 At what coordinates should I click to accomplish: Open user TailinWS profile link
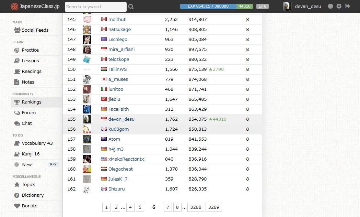pos(117,69)
